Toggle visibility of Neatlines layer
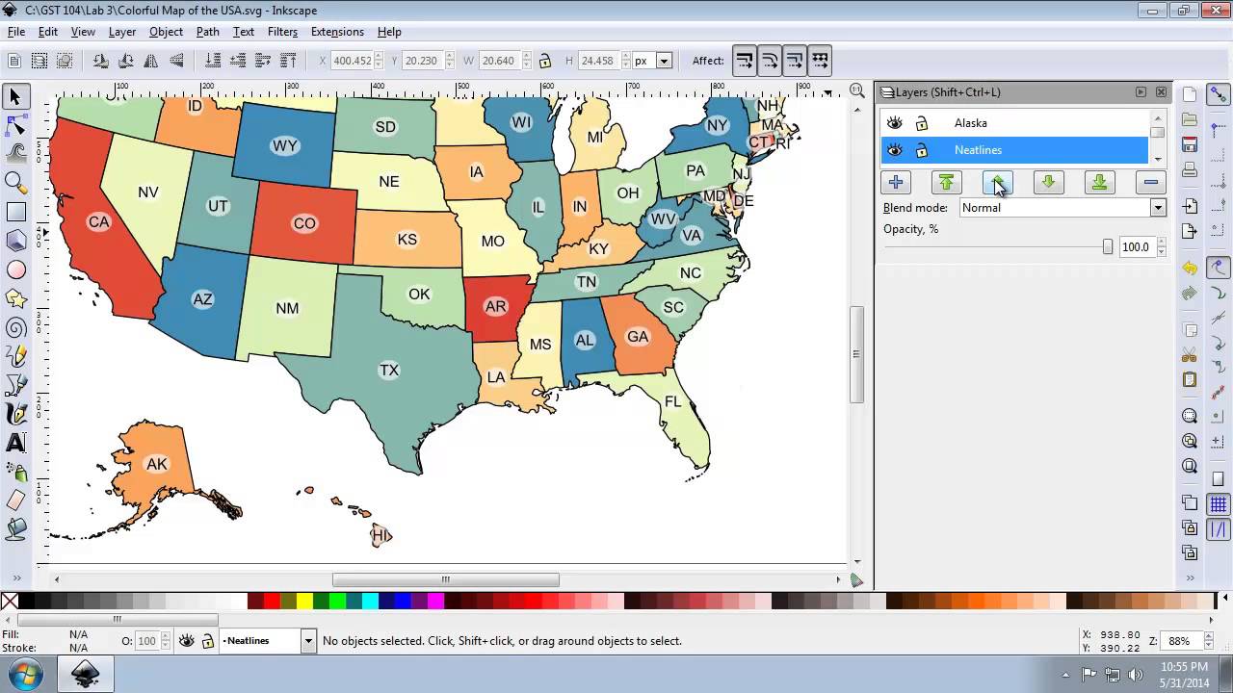This screenshot has height=693, width=1233. 895,150
